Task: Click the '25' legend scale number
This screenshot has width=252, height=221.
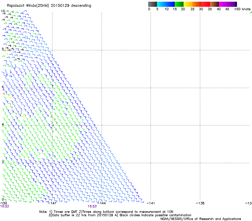Action: 192,9
